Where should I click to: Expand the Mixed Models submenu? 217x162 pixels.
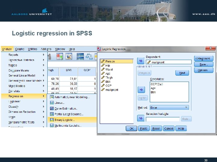click(24, 86)
